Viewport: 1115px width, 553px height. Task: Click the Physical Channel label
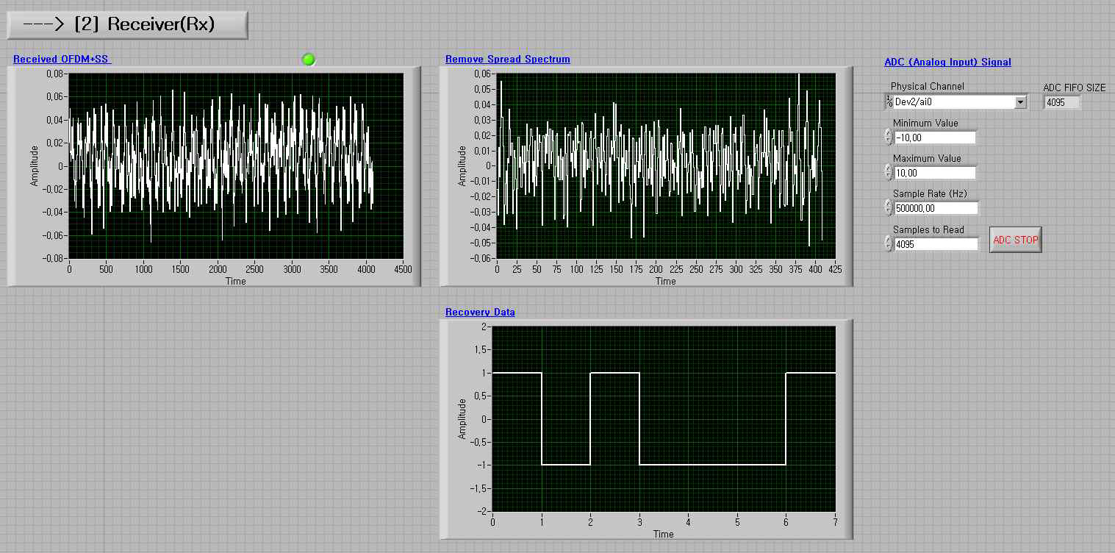pos(928,86)
